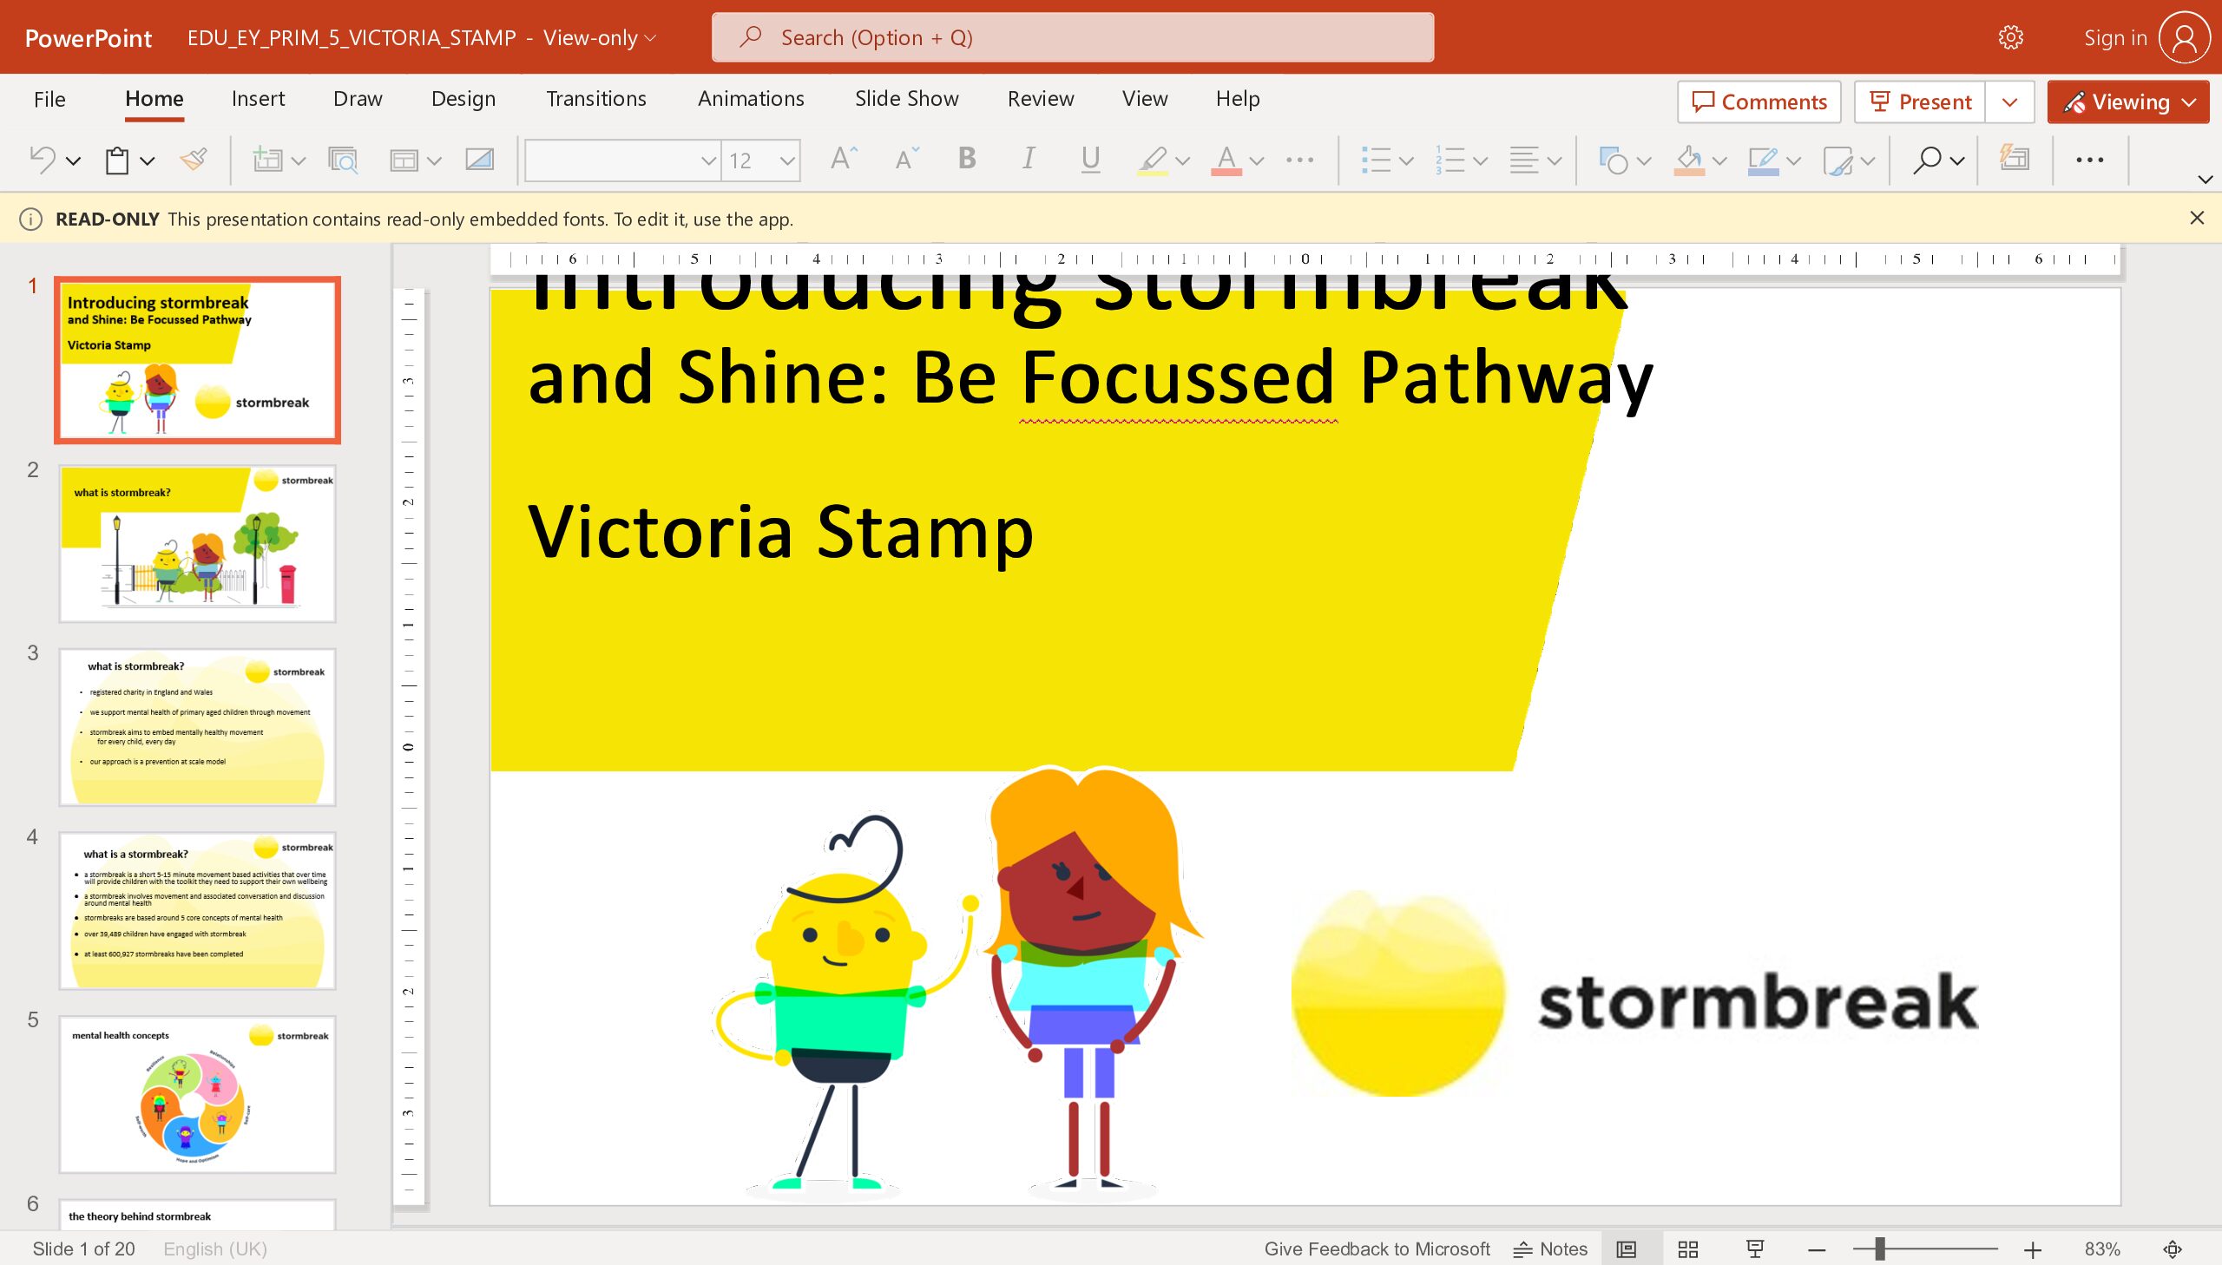Select slide 3 thumbnail what is stormbreak

(x=197, y=727)
